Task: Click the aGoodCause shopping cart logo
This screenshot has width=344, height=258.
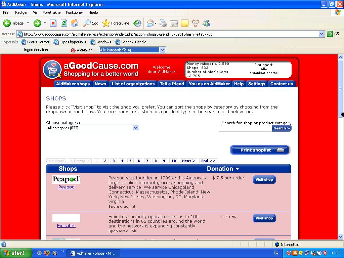Action: (x=52, y=70)
